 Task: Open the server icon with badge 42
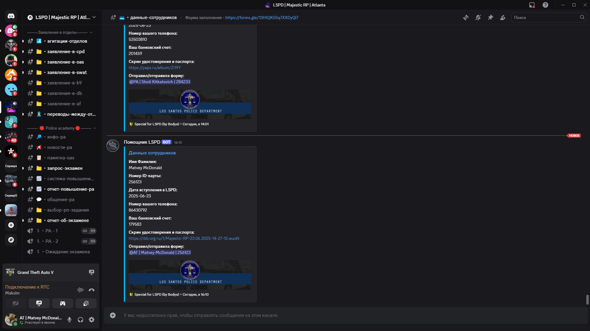pos(11,137)
